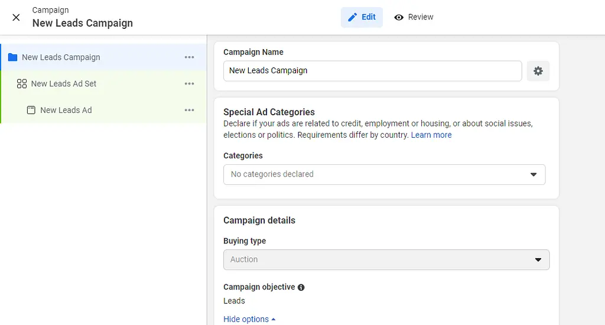605x325 pixels.
Task: Collapse objective details with Hide options
Action: (249, 319)
